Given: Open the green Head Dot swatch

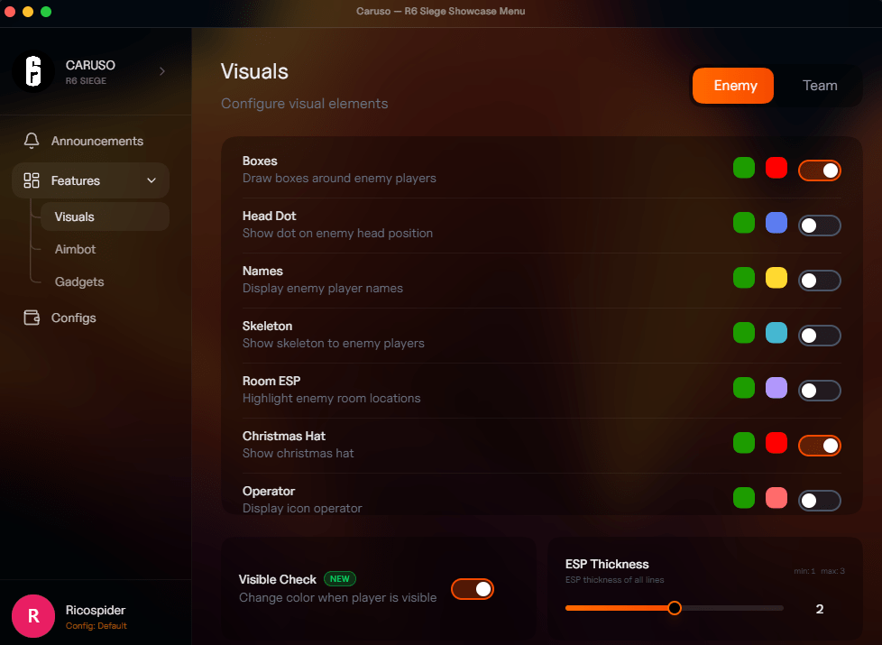Looking at the screenshot, I should tap(744, 223).
